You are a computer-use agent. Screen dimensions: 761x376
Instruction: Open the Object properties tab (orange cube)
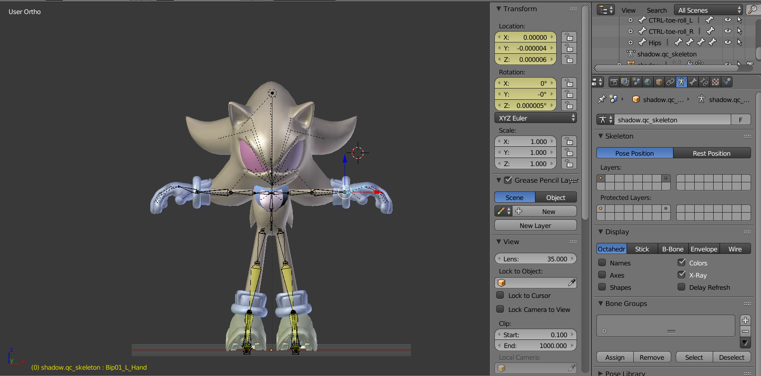point(659,82)
